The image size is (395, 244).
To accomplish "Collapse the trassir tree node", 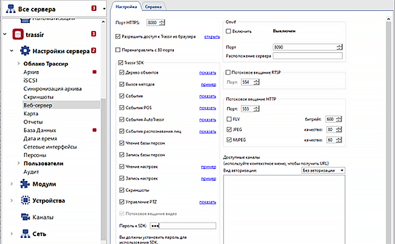I will click(x=5, y=34).
